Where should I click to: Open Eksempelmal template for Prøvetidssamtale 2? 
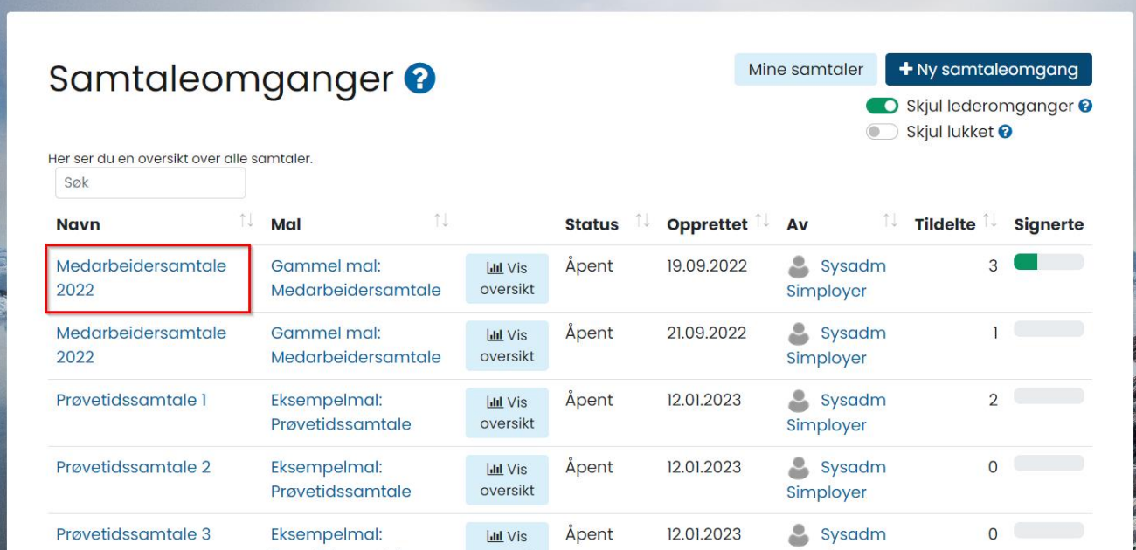[x=341, y=479]
